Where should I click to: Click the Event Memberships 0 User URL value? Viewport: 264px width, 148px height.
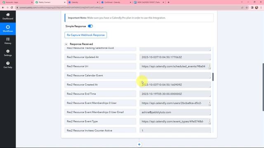(175, 103)
